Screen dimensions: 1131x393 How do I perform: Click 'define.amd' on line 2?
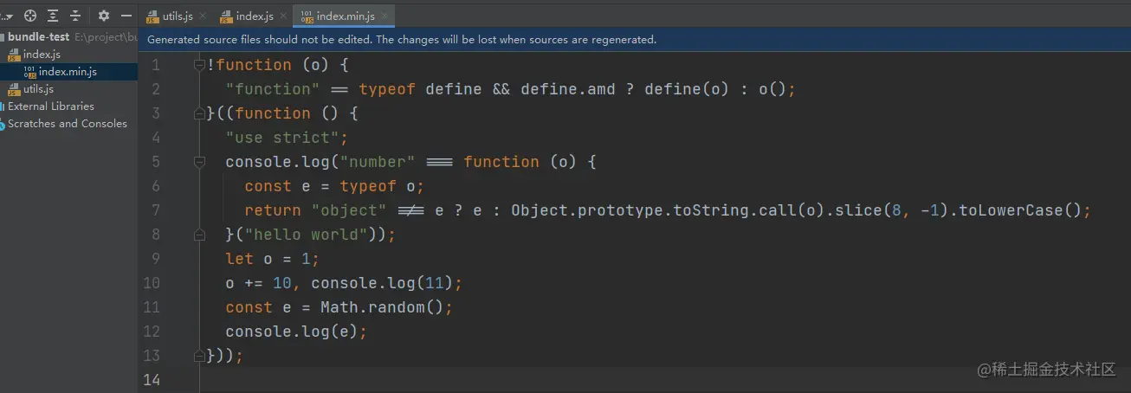[568, 88]
